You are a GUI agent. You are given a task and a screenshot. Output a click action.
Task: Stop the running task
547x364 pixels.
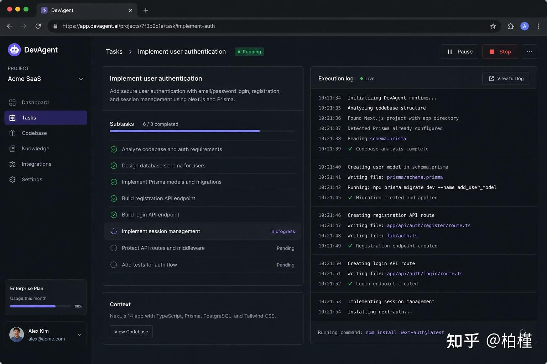500,52
